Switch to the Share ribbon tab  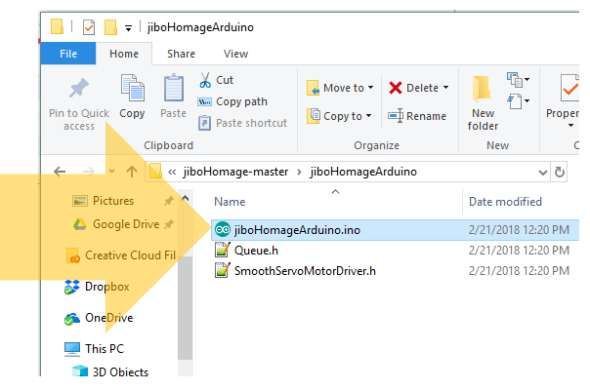[x=181, y=55]
